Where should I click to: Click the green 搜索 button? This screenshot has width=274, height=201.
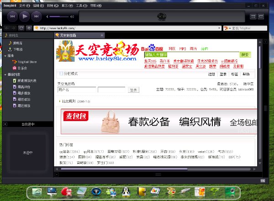point(245,55)
